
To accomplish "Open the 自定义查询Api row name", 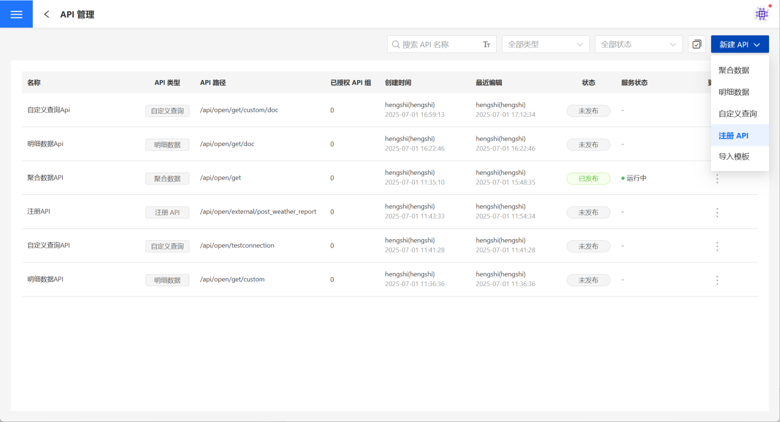I will tap(49, 110).
